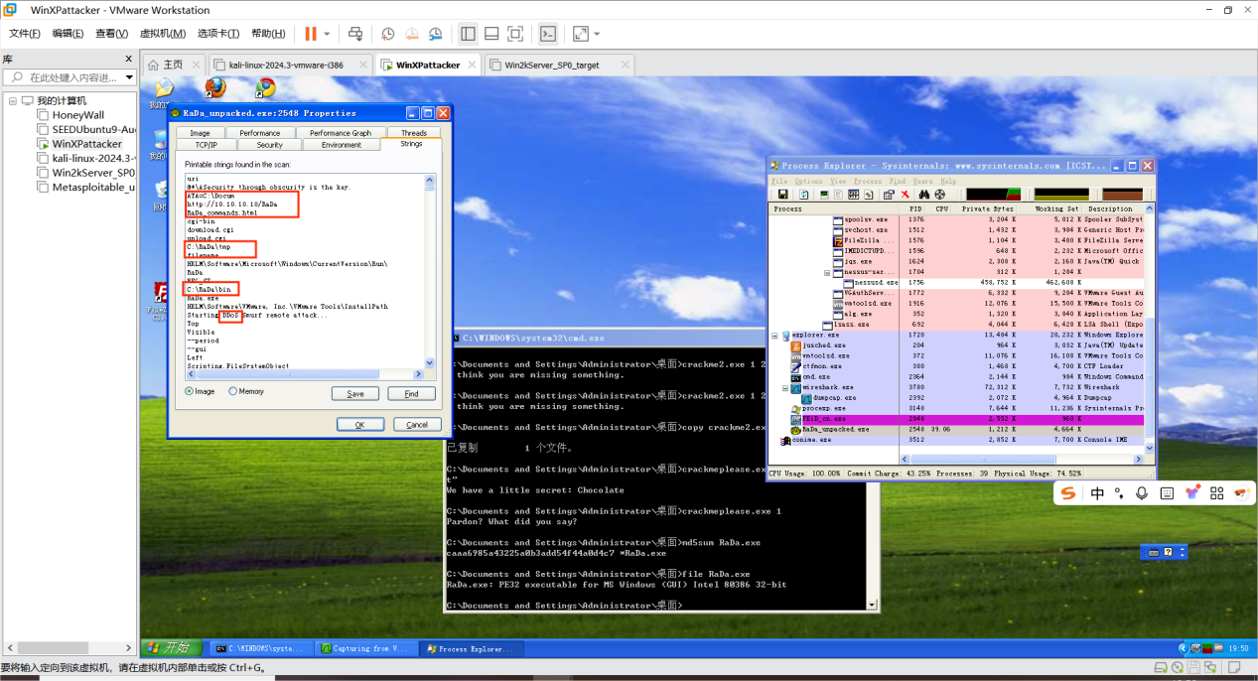This screenshot has height=681, width=1258.
Task: Open the TCP/IP tab in Properties dialog
Action: tap(206, 145)
